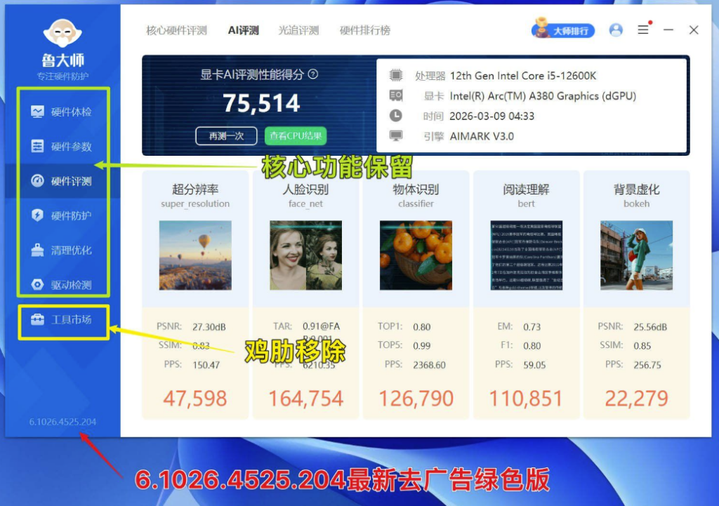Screen dimensions: 719x506
Task: Click the 110,851 score
Action: pos(527,399)
